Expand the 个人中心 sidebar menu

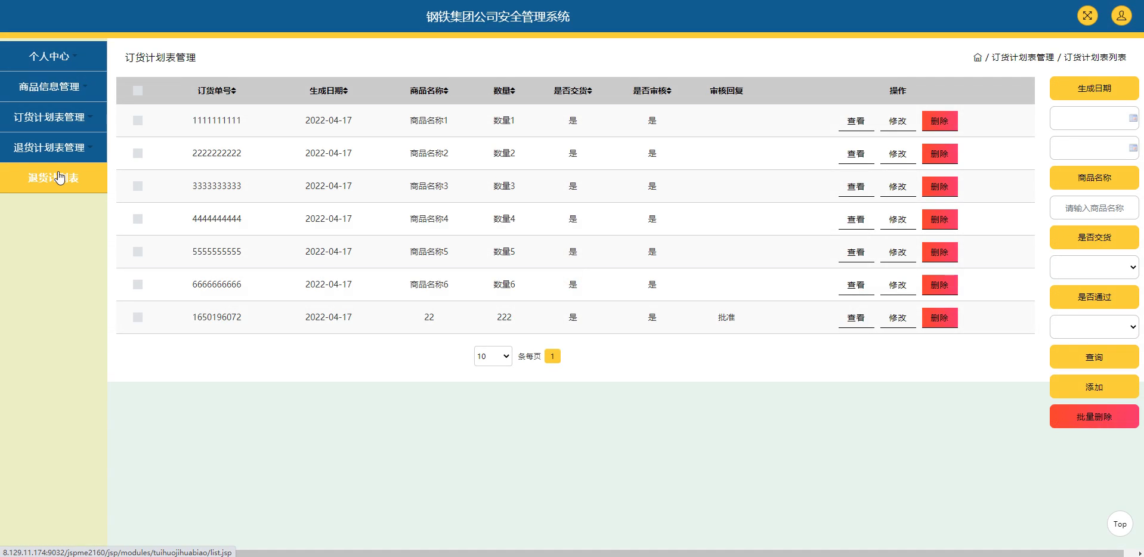(x=54, y=56)
